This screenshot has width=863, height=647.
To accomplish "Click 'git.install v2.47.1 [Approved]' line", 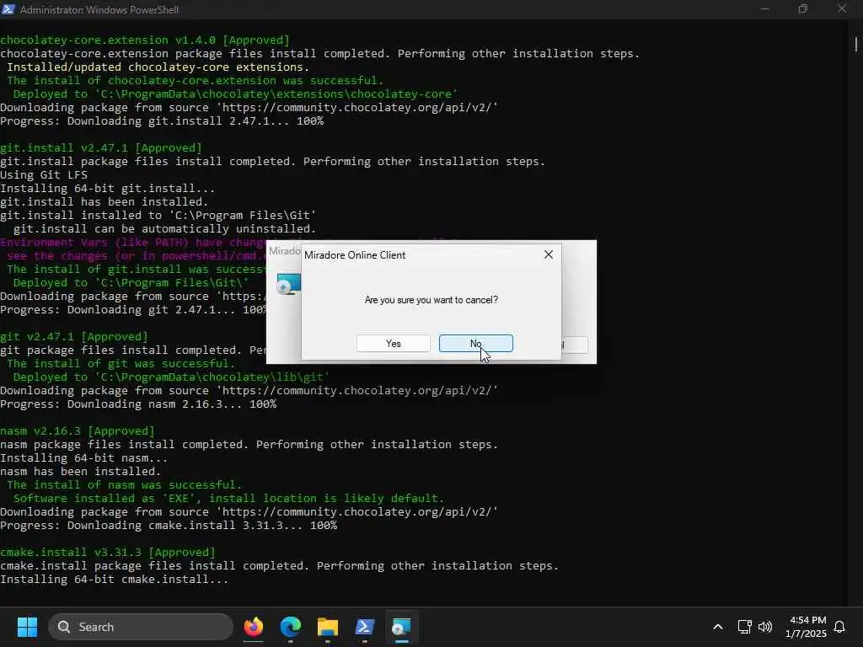I will tap(101, 148).
